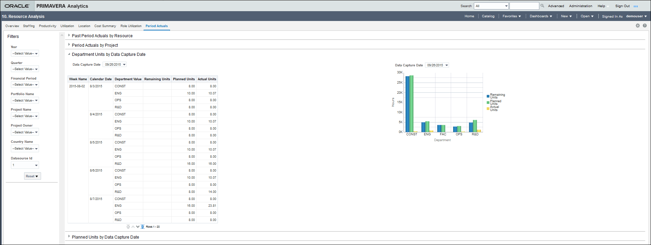Click Planned Units legend swatch
This screenshot has height=245, width=651.
click(488, 103)
